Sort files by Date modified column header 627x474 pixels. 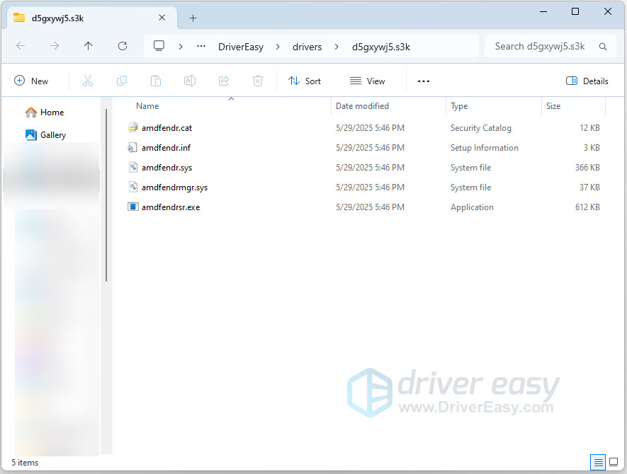[x=362, y=106]
